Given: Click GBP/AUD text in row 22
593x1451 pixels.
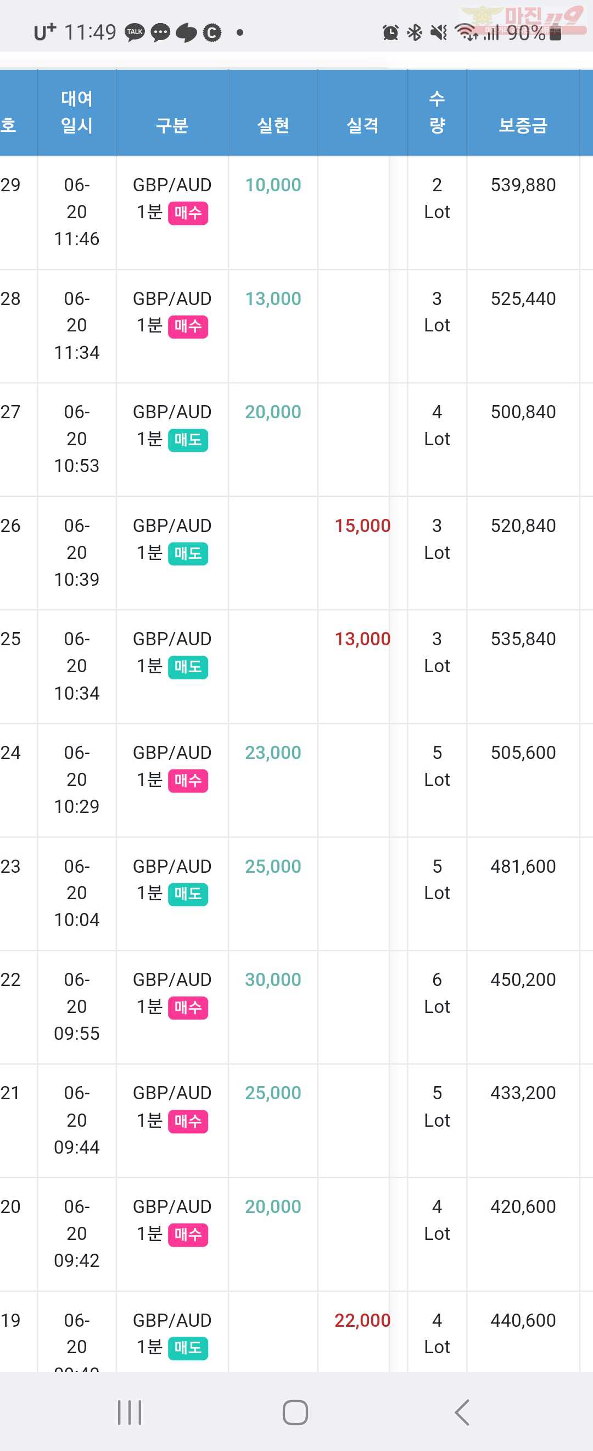Looking at the screenshot, I should 172,979.
